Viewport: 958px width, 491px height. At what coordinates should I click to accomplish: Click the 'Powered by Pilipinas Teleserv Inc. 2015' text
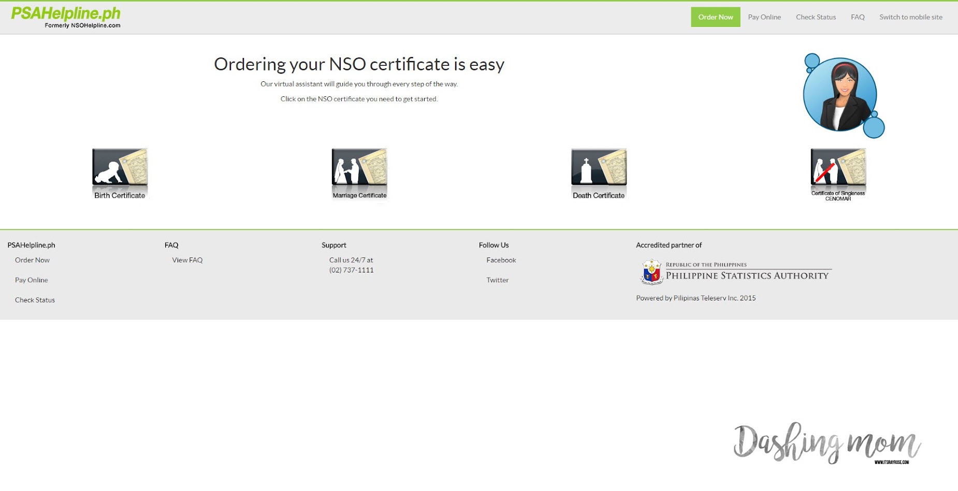[695, 298]
